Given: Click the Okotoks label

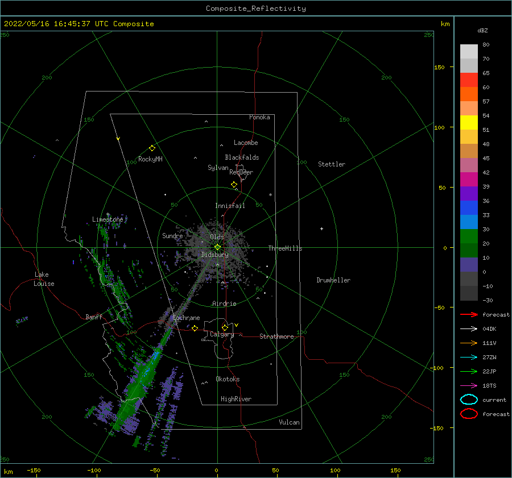Looking at the screenshot, I should click(228, 379).
